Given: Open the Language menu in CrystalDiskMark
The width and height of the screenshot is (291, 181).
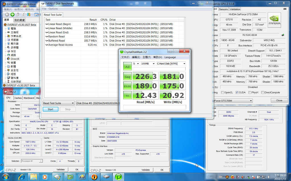Looking at the screenshot, I should click(170, 57).
